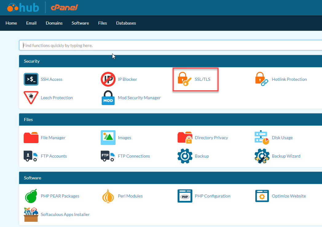Go to Home in navigation bar

11,23
